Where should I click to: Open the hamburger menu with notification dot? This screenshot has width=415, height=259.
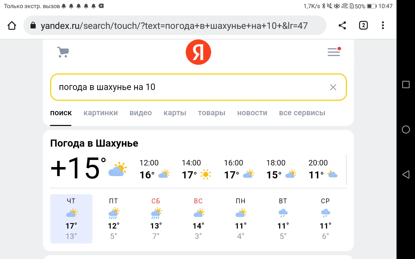click(334, 52)
